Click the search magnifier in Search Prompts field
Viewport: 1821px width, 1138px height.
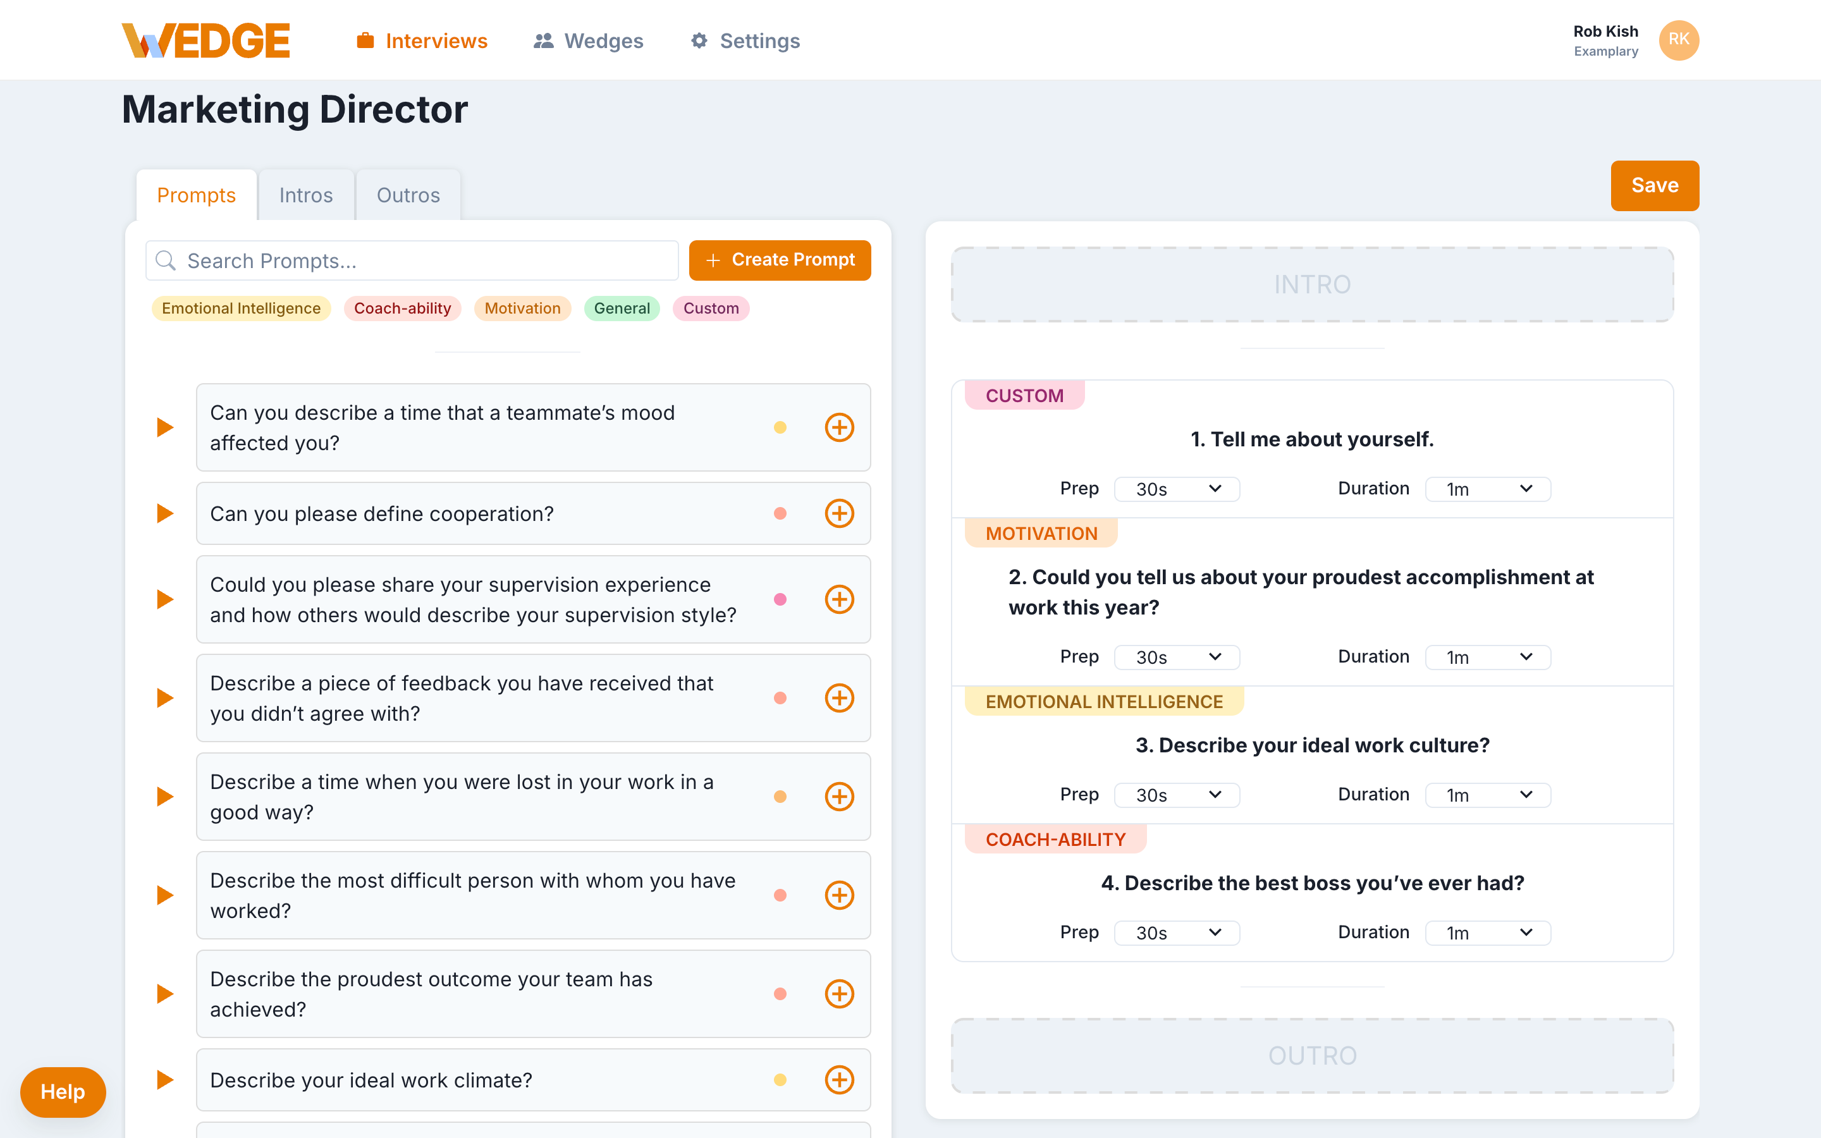coord(166,260)
